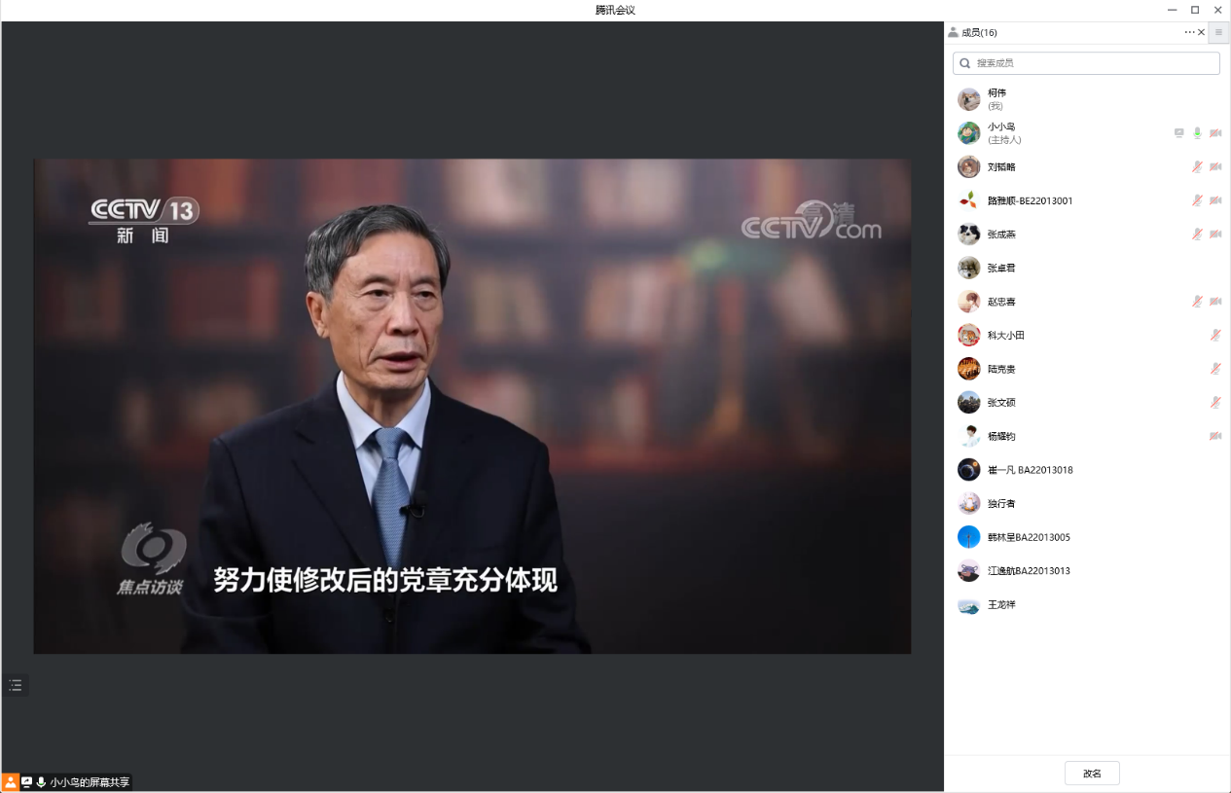This screenshot has width=1231, height=793.
Task: Click 刘韬略's avatar in the member list
Action: [x=968, y=167]
